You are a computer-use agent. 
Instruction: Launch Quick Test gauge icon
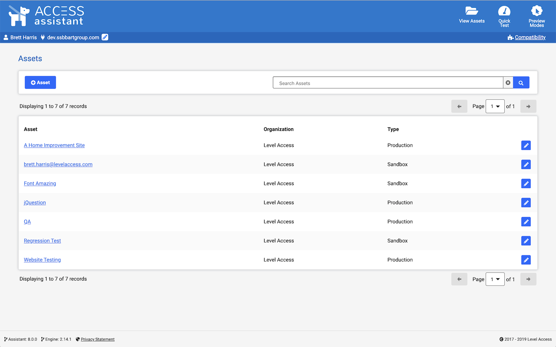[x=504, y=11]
